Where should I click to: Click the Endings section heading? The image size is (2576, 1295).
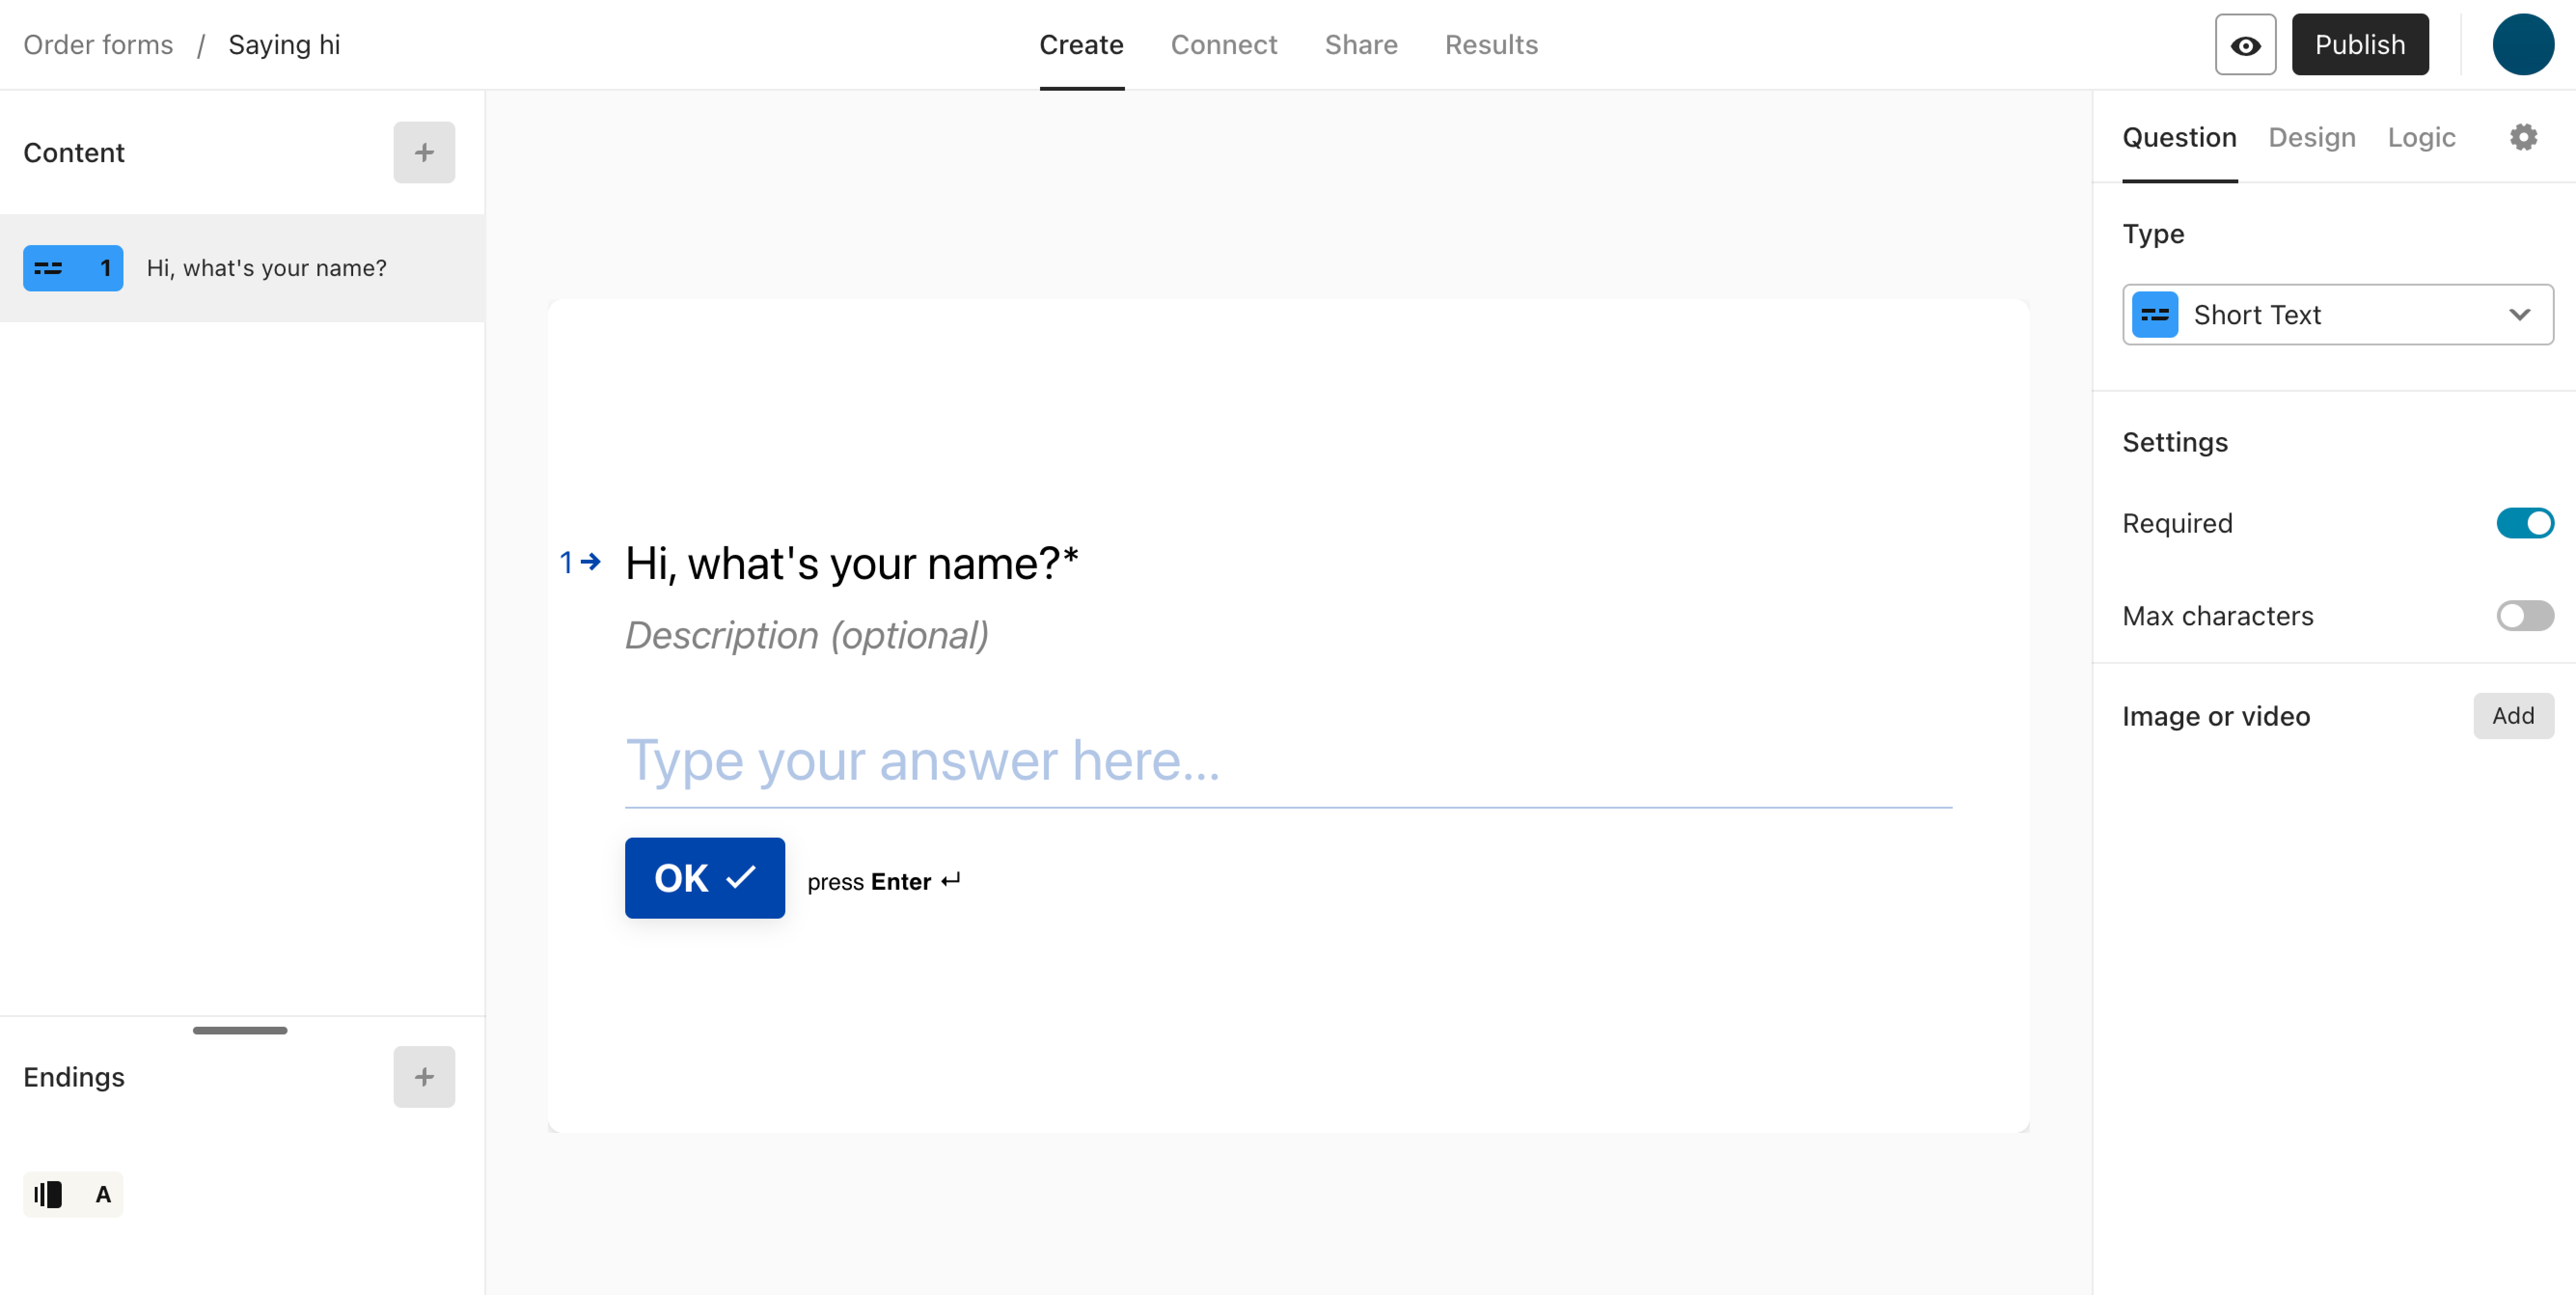click(74, 1077)
